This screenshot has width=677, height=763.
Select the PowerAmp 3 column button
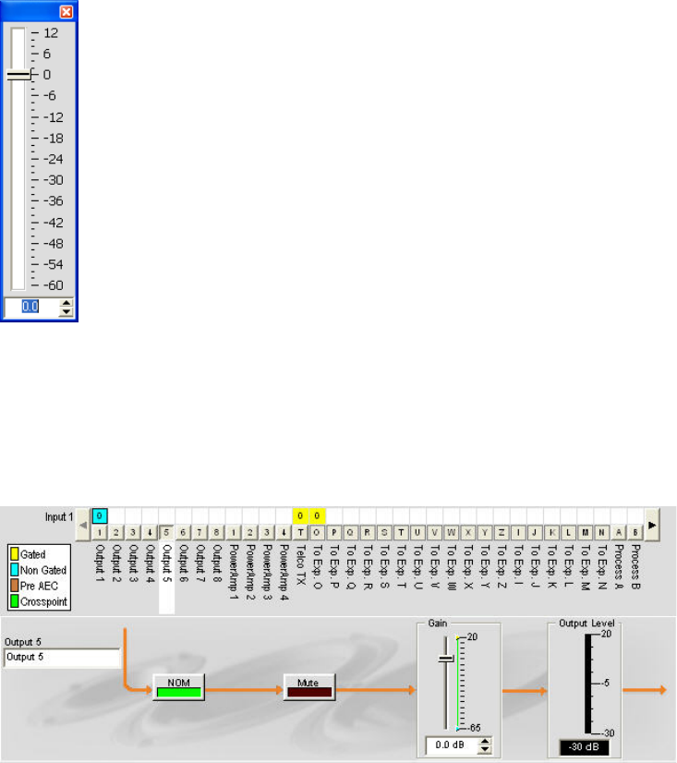click(x=267, y=532)
